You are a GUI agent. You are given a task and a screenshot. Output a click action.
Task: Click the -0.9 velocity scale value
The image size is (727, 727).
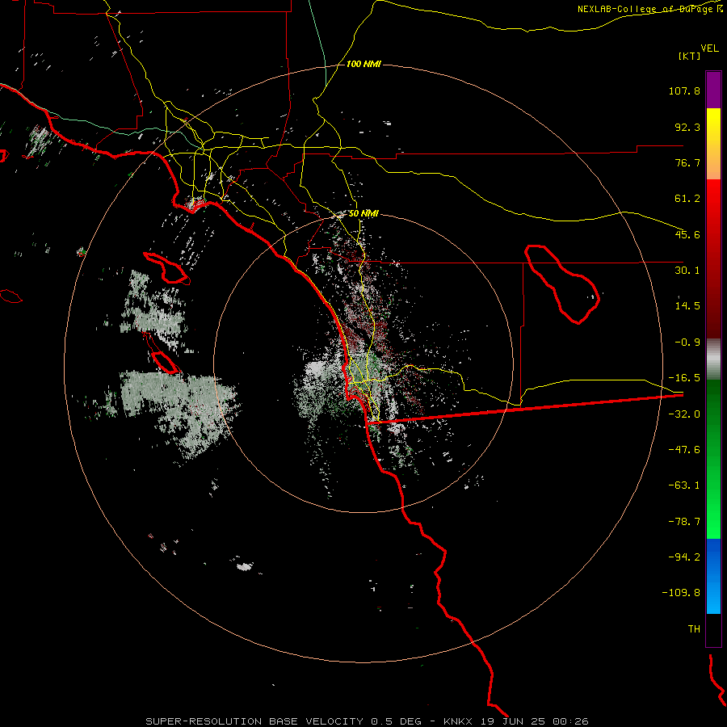pyautogui.click(x=687, y=342)
